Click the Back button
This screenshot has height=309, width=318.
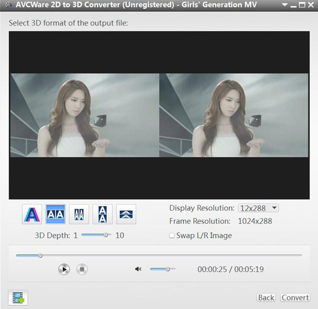tap(266, 298)
